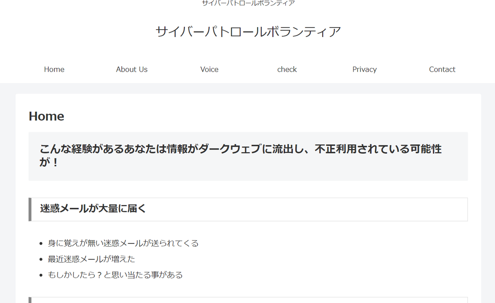Image resolution: width=495 pixels, height=303 pixels.
Task: Click the 最近迷惑メールが増えた bullet item
Action: 91,259
